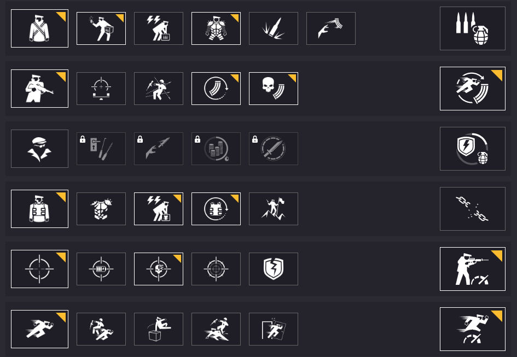The height and width of the screenshot is (357, 517).
Task: Choose the locked knife skill
Action: 273,149
